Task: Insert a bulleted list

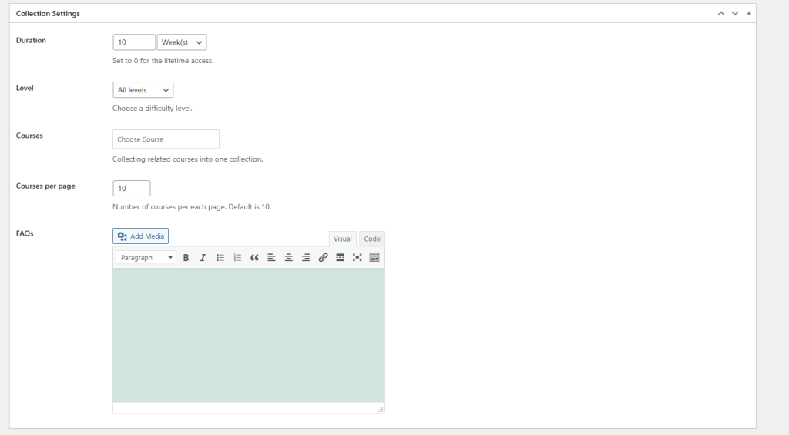Action: tap(220, 257)
